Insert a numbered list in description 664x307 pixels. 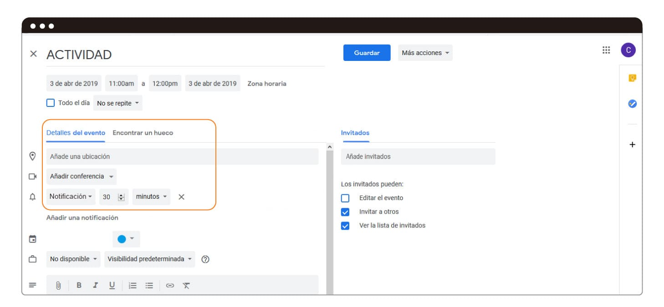pos(133,286)
